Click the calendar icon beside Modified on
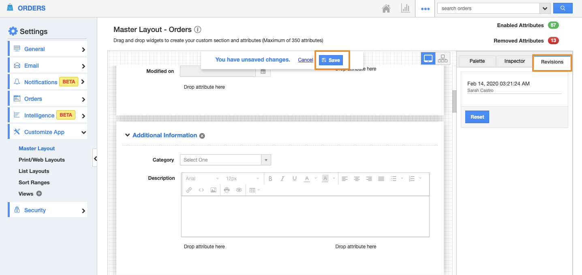Screen dimensions: 582x275 coord(263,72)
